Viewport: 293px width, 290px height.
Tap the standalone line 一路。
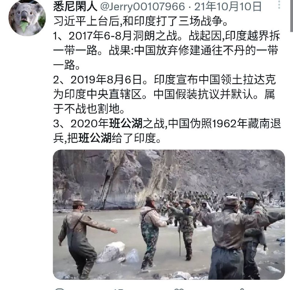click(67, 65)
